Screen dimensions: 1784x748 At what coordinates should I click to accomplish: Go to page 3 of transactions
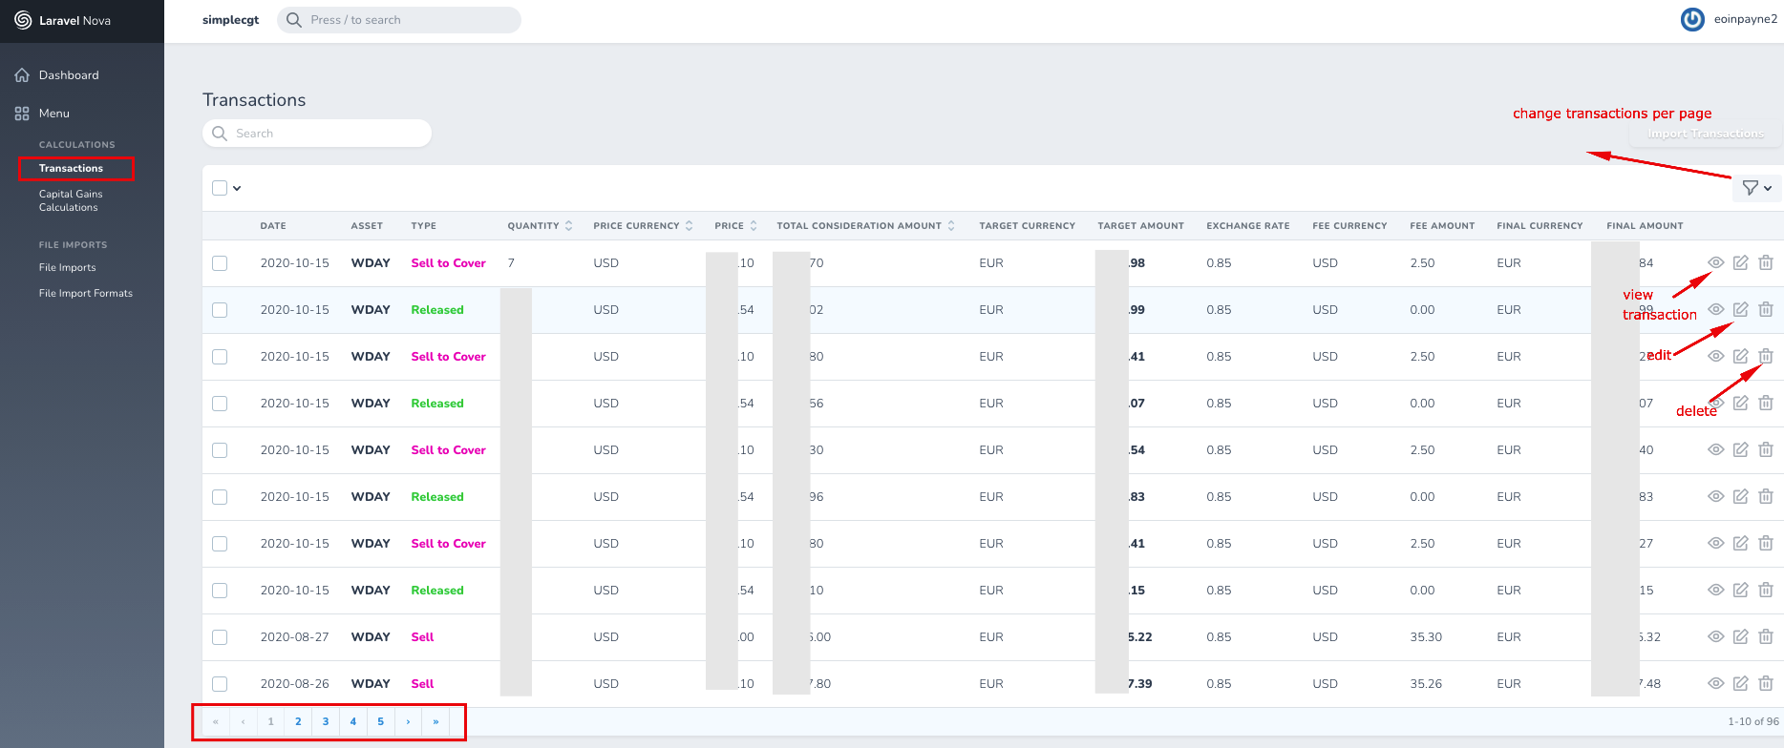click(x=326, y=721)
